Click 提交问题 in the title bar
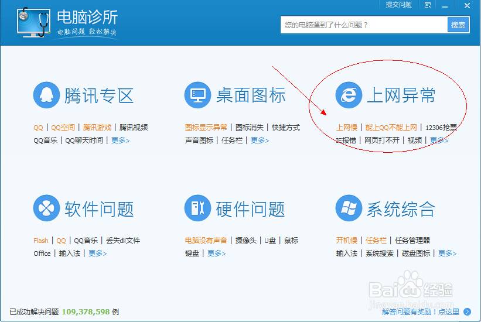The image size is (481, 322). 398,5
